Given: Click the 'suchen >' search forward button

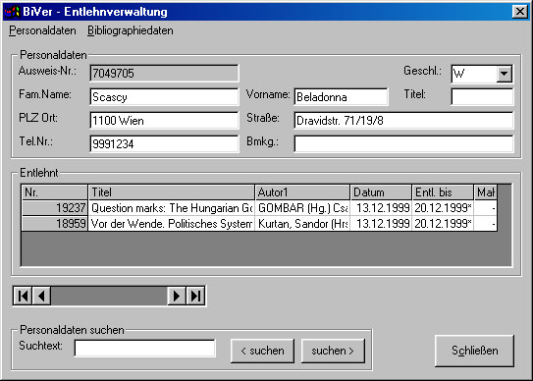Looking at the screenshot, I should click(x=333, y=351).
